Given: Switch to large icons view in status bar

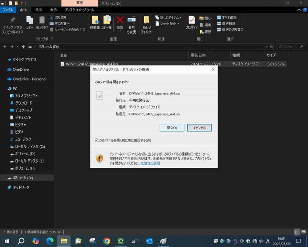Looking at the screenshot, I should pos(303,232).
